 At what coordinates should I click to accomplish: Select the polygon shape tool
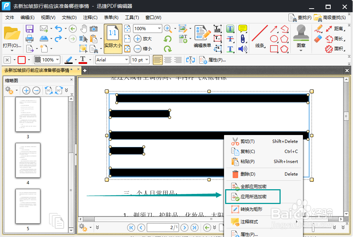pos(284,39)
